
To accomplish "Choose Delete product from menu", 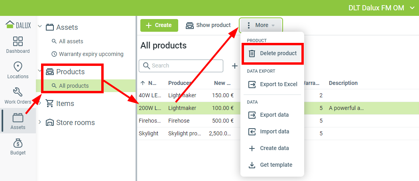I will pos(273,53).
